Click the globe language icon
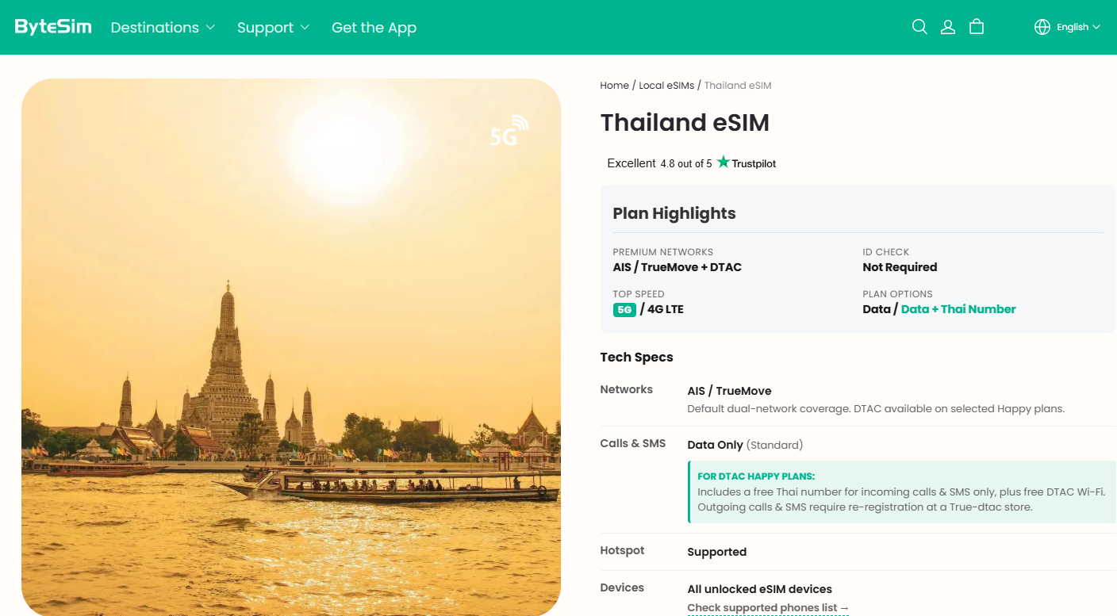This screenshot has width=1117, height=616. (1042, 27)
